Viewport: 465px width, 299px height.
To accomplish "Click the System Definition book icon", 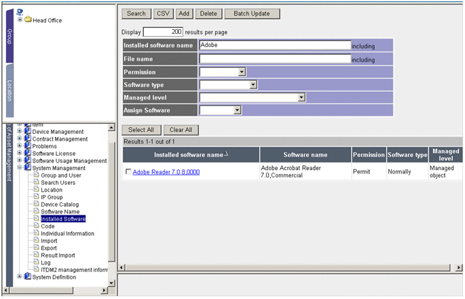I will click(x=28, y=277).
